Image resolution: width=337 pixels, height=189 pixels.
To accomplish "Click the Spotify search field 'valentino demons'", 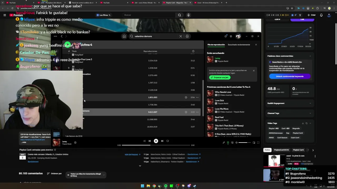I will point(156,36).
